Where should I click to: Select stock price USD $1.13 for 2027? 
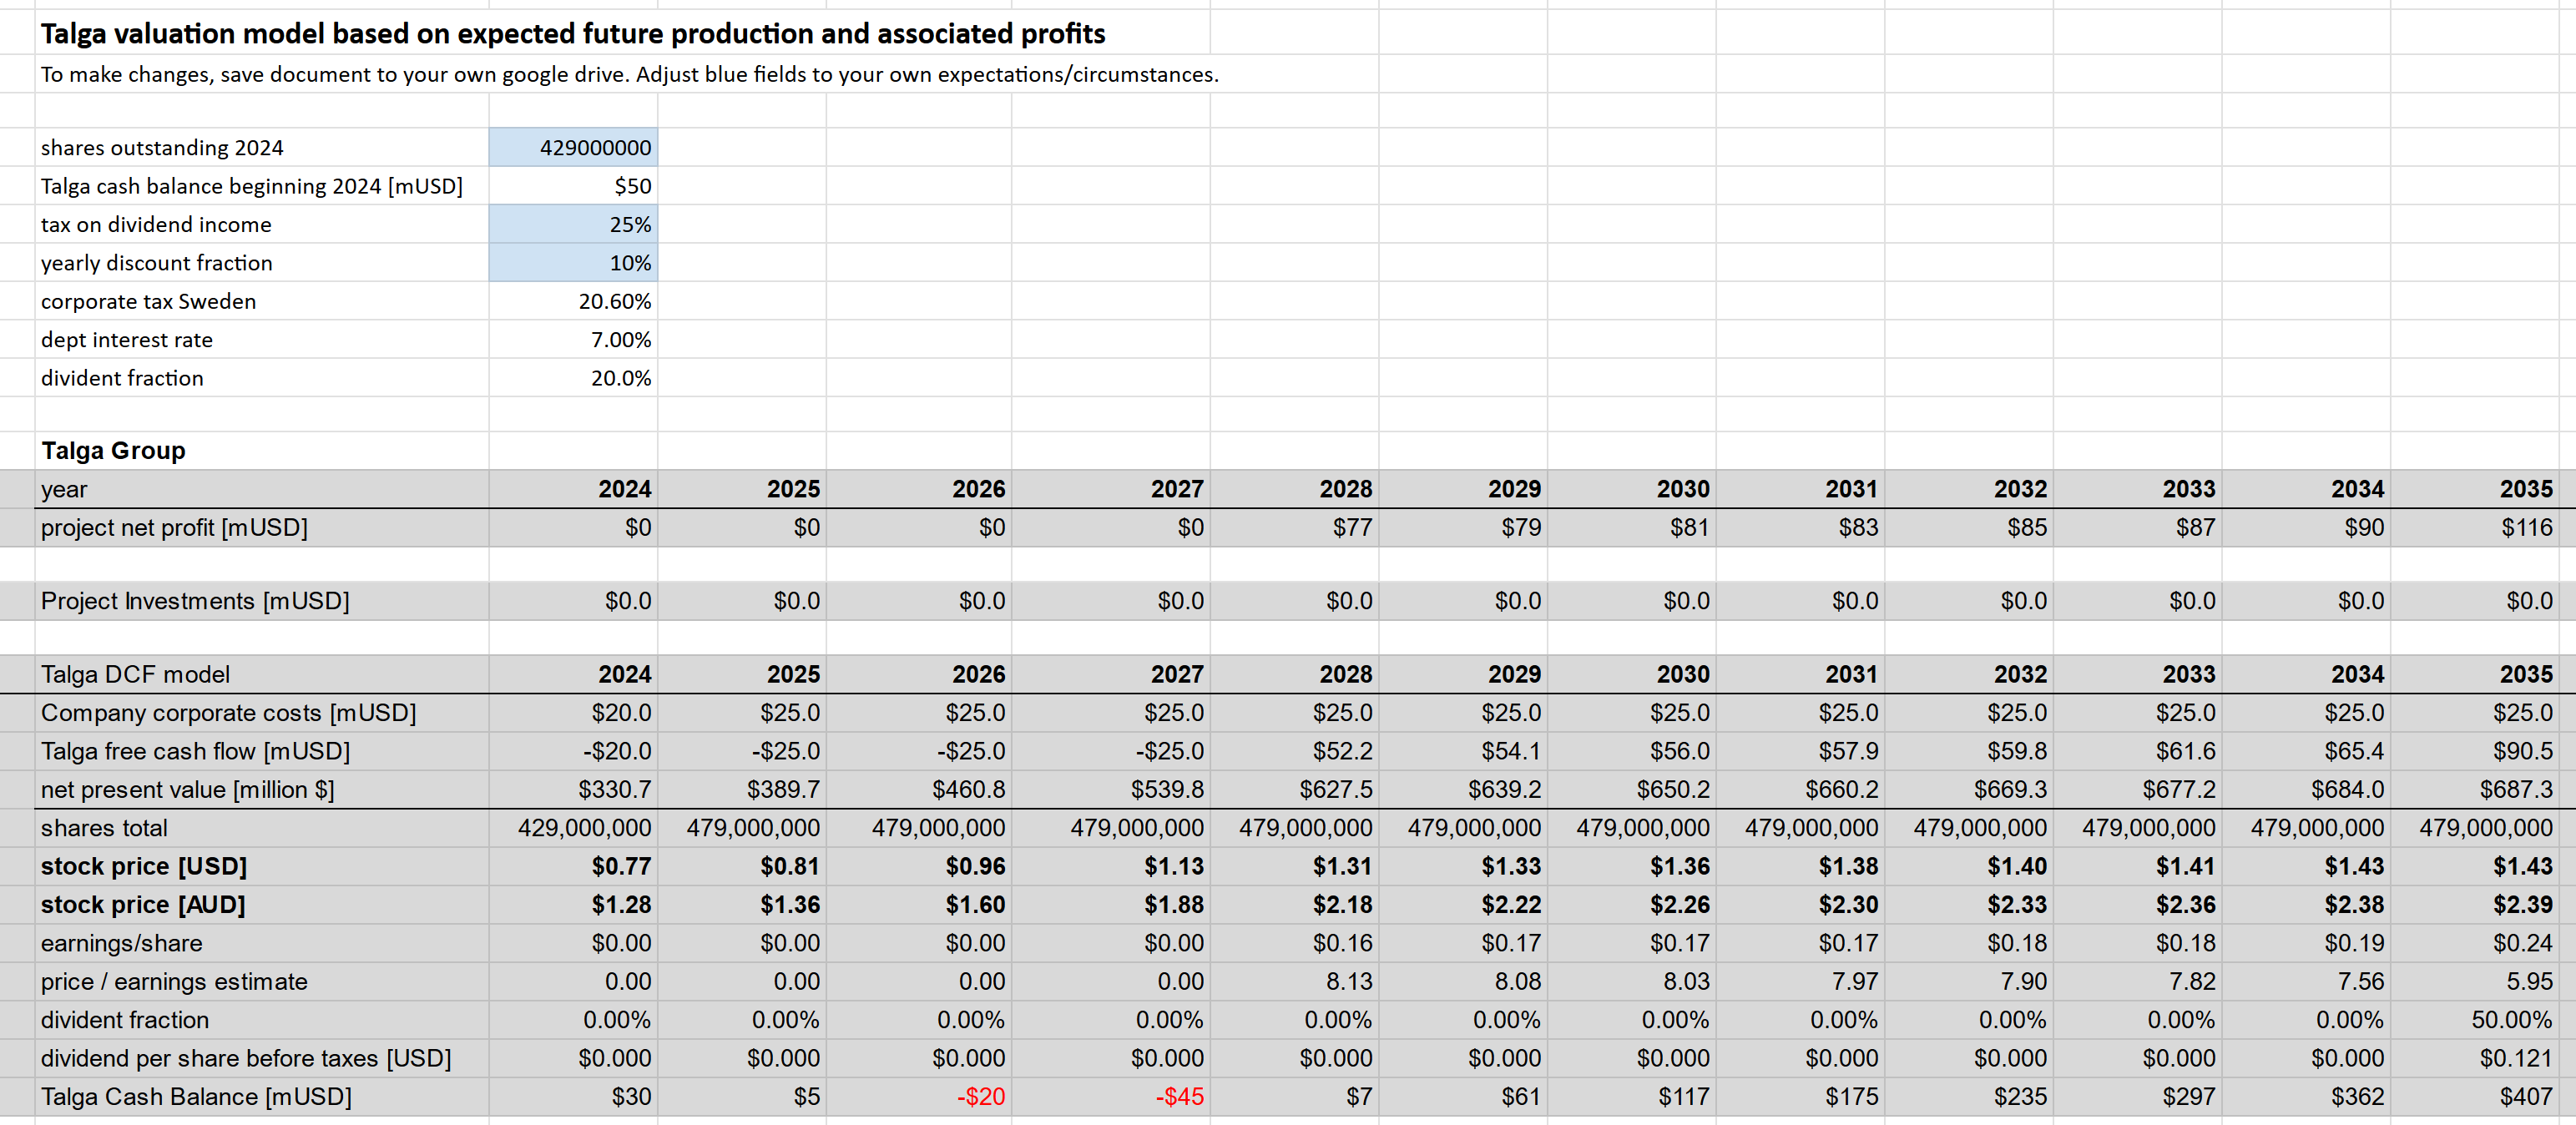point(1111,866)
